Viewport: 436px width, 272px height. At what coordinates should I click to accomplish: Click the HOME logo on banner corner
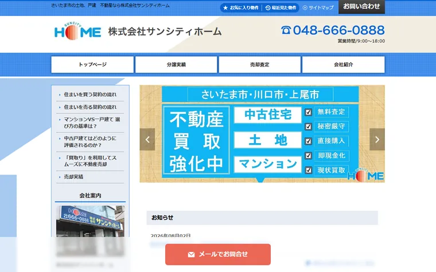[365, 175]
